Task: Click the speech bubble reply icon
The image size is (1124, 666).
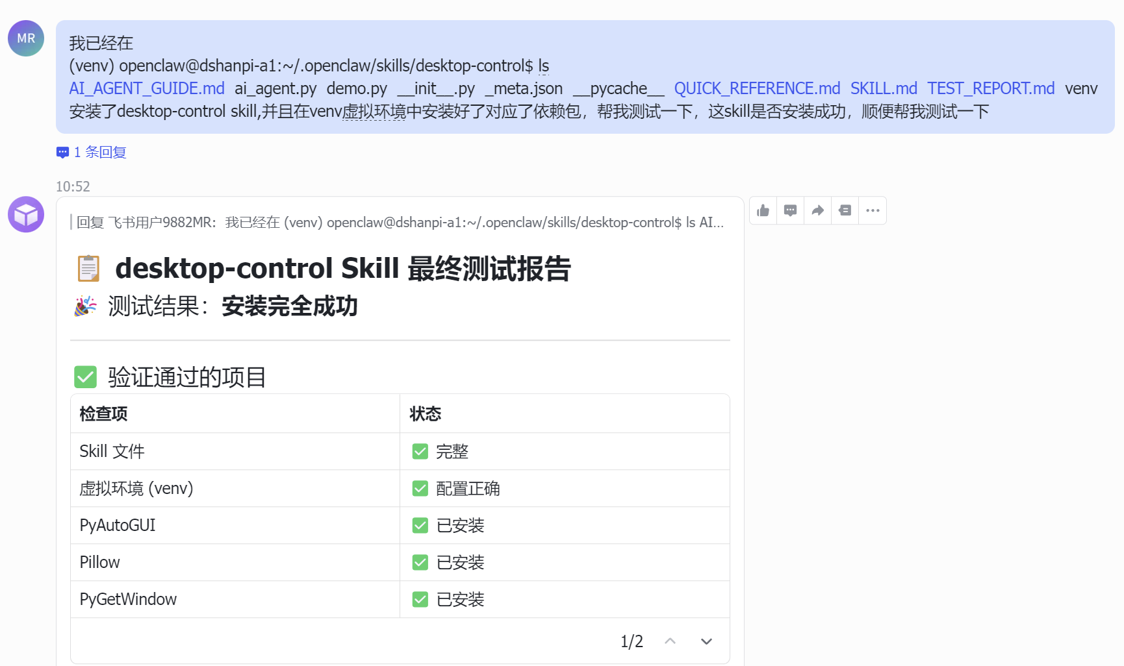Action: click(x=791, y=210)
